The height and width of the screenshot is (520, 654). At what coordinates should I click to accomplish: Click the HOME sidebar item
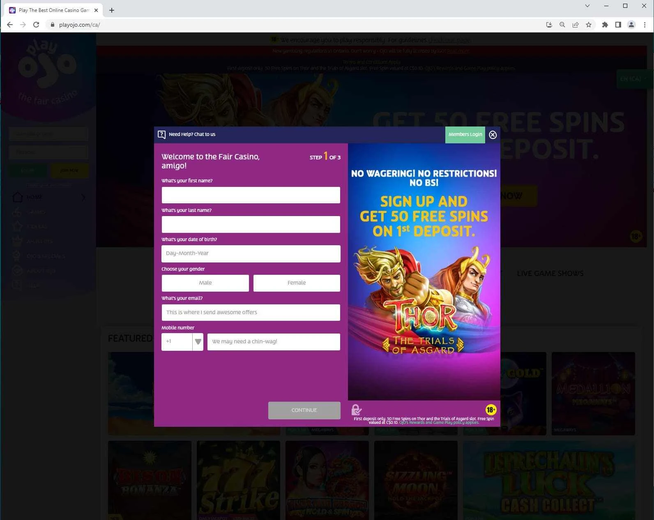34,197
